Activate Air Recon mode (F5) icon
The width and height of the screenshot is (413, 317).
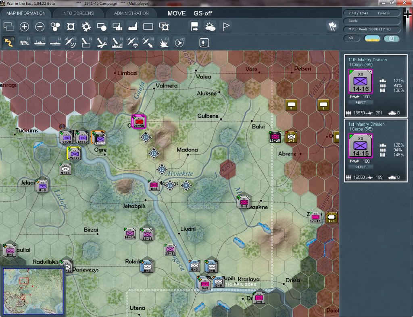pos(71,42)
